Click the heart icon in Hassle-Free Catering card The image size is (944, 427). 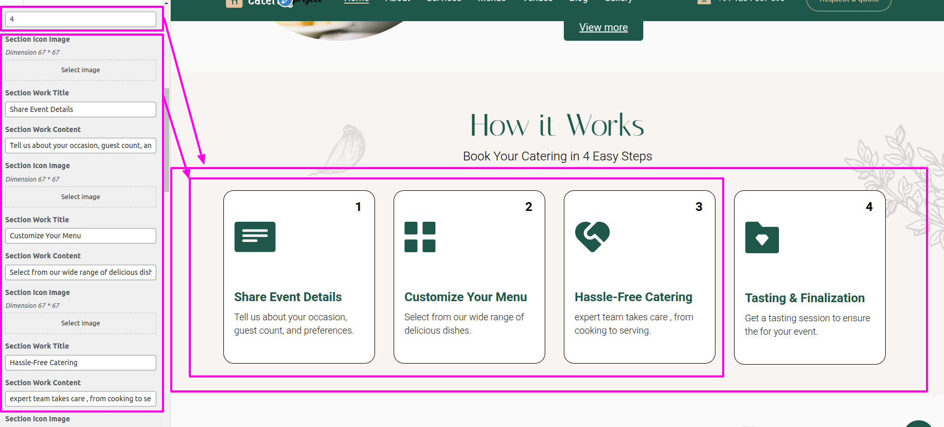[x=592, y=237]
